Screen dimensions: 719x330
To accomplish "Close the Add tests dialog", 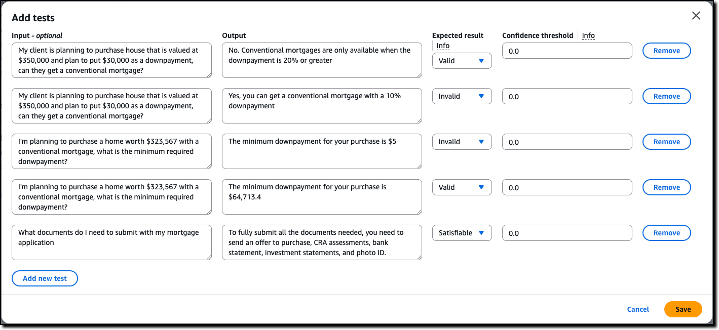I will tap(696, 16).
